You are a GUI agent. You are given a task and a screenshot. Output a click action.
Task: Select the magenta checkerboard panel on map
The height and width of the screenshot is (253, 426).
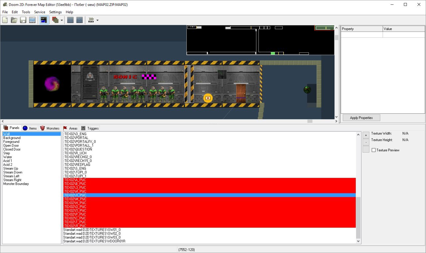click(149, 77)
